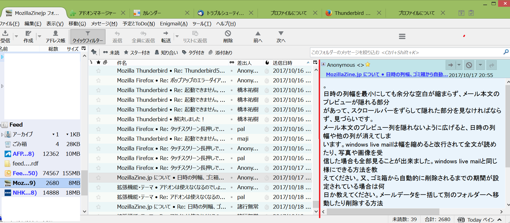Open folder pane column picker icon
The width and height of the screenshot is (510, 223).
click(x=84, y=48)
